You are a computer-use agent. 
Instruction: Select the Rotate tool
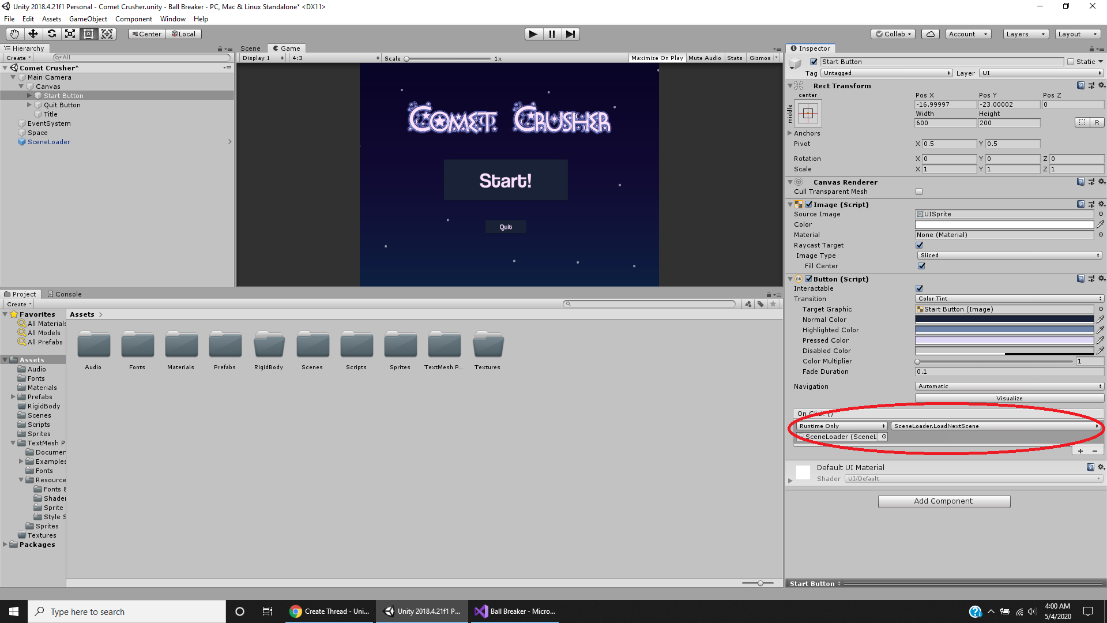[51, 34]
